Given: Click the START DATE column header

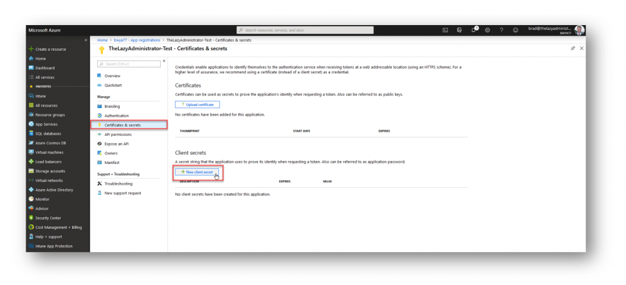Looking at the screenshot, I should [x=301, y=131].
